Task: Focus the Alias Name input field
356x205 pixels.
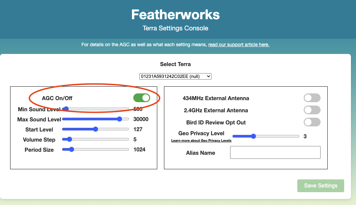Action: [275, 152]
